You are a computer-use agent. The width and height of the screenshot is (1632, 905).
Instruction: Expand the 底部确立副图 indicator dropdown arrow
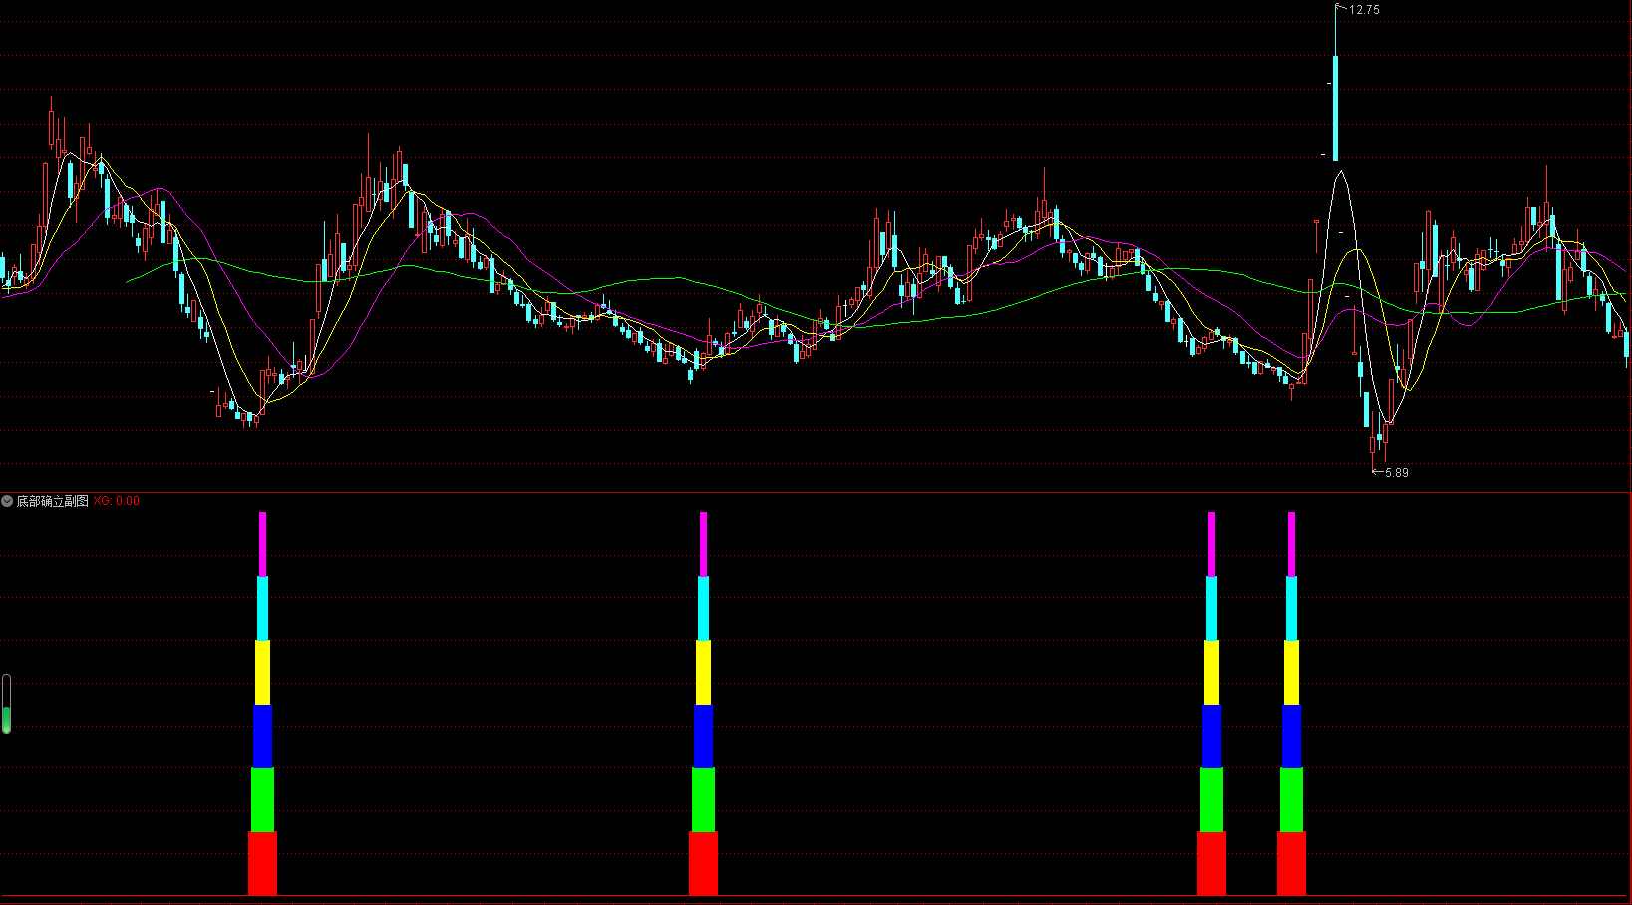7,501
